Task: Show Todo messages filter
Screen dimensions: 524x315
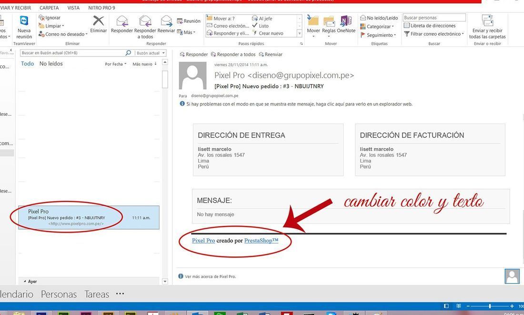Action: [28, 63]
